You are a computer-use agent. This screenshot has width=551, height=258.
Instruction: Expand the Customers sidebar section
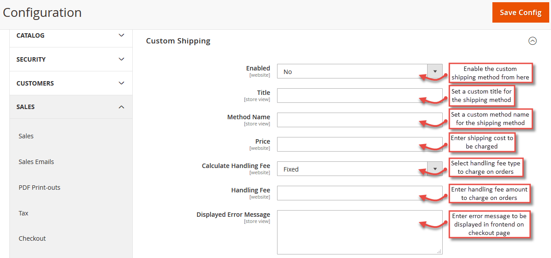[71, 83]
